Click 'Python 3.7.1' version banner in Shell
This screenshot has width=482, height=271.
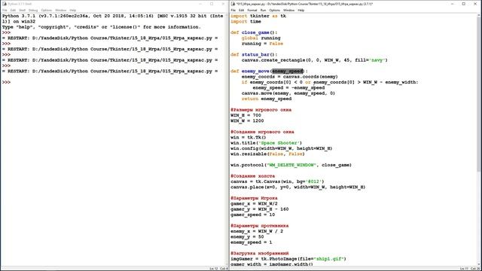pos(112,19)
